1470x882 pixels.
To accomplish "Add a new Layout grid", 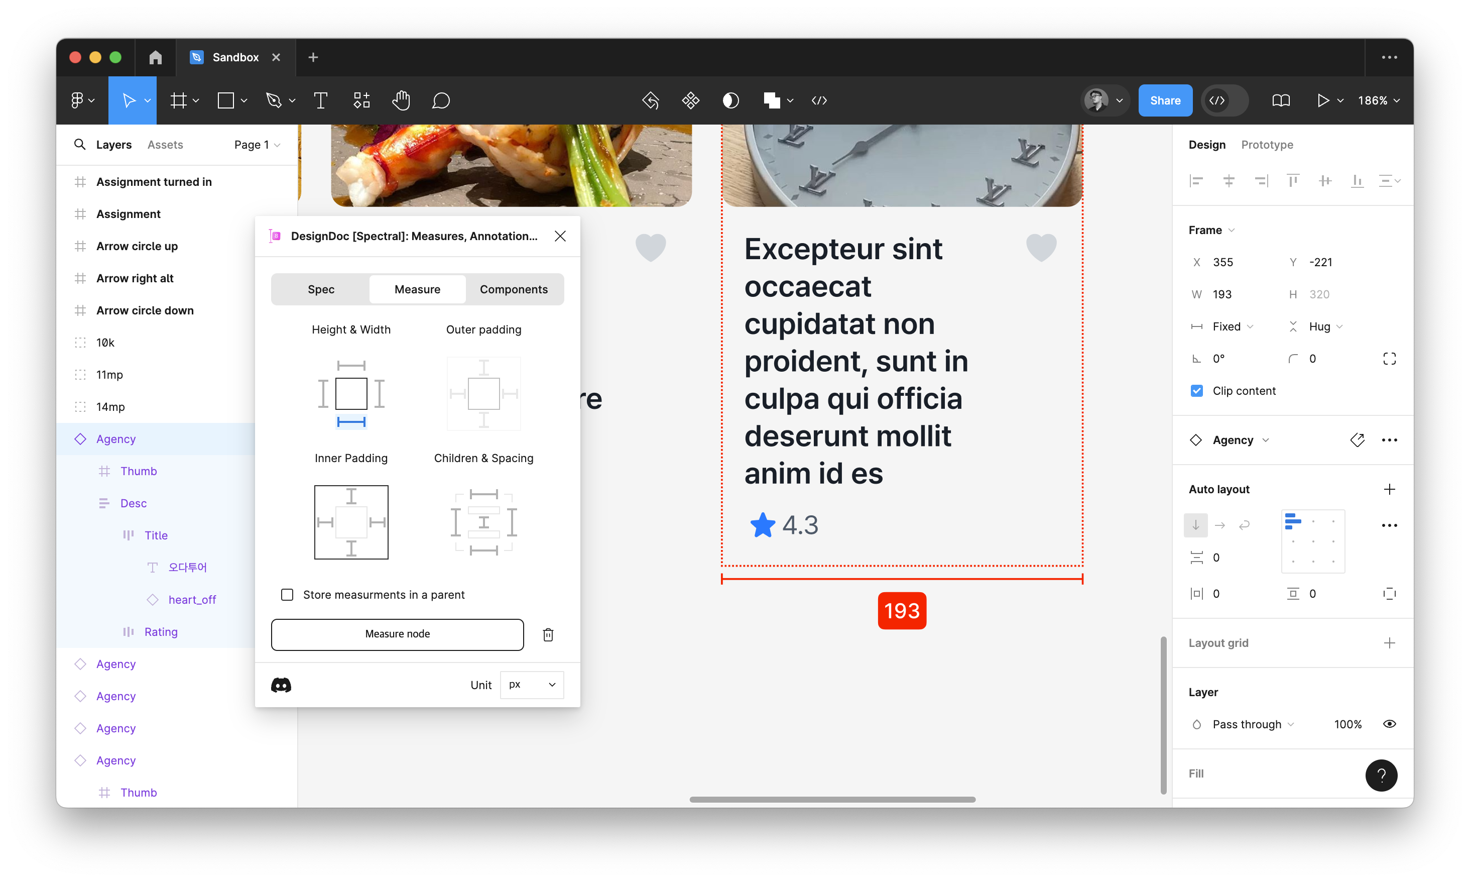I will click(1389, 643).
